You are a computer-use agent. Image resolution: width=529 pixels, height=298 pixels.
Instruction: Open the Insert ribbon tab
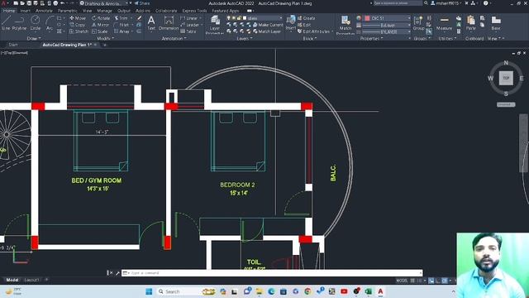click(x=26, y=11)
